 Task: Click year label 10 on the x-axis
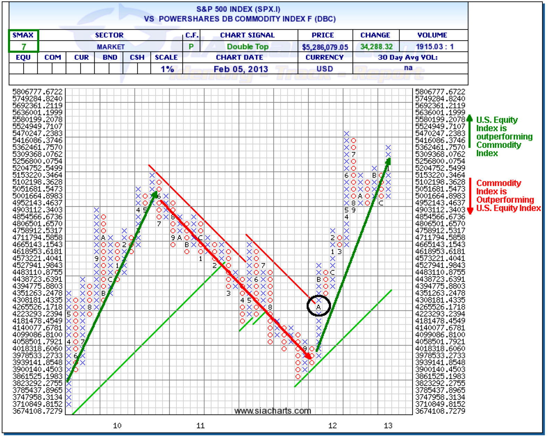117,426
